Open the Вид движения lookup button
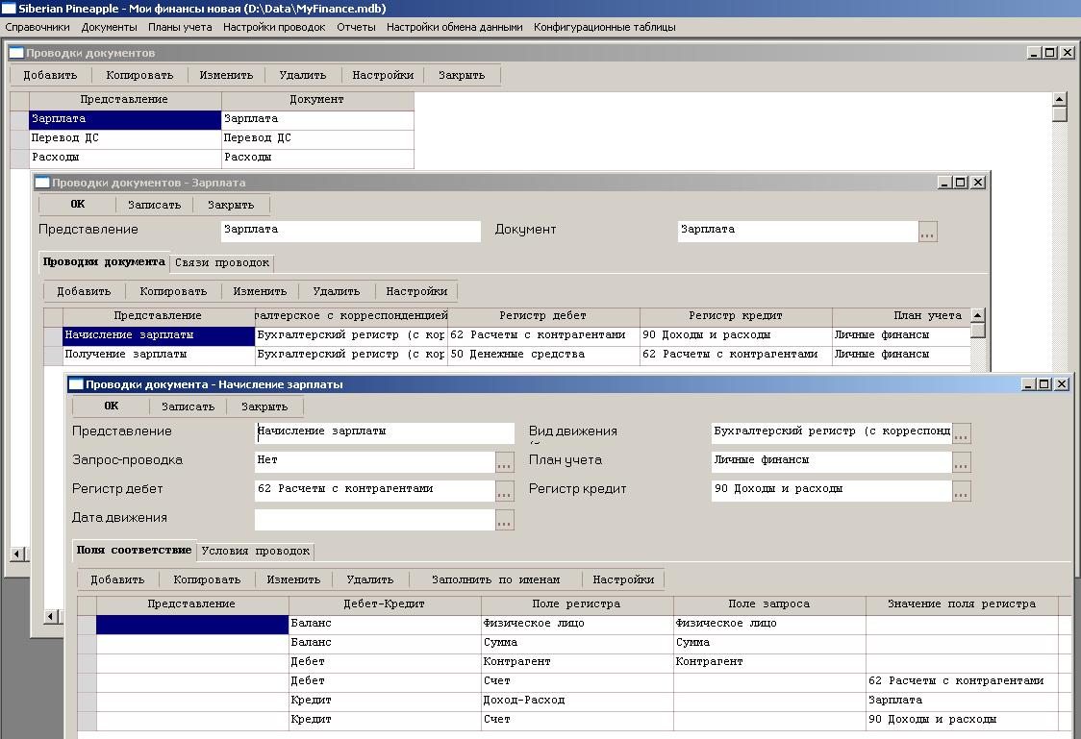This screenshot has width=1081, height=739. 962,434
